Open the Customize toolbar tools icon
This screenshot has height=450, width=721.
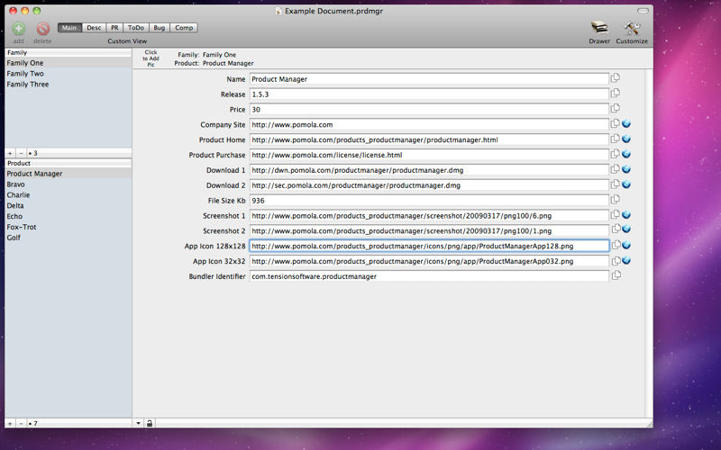[x=632, y=28]
